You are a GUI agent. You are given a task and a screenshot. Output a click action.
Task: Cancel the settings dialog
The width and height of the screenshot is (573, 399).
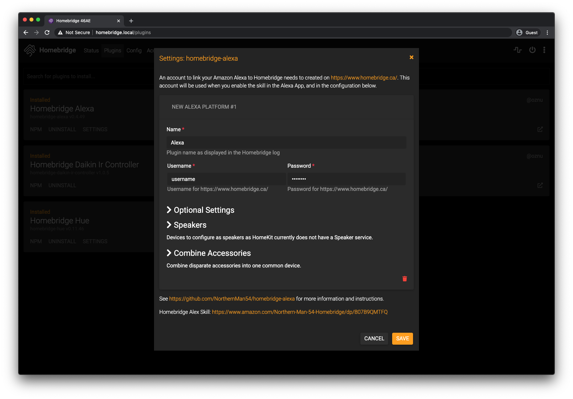tap(374, 338)
